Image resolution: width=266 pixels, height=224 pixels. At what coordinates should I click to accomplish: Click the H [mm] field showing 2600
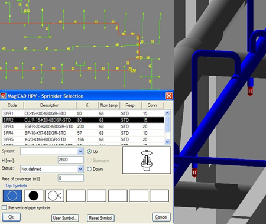[71, 160]
